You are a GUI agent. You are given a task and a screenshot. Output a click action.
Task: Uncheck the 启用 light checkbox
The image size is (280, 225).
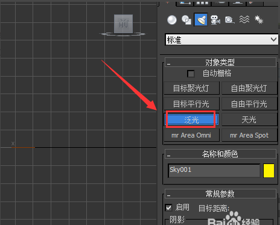pos(168,208)
